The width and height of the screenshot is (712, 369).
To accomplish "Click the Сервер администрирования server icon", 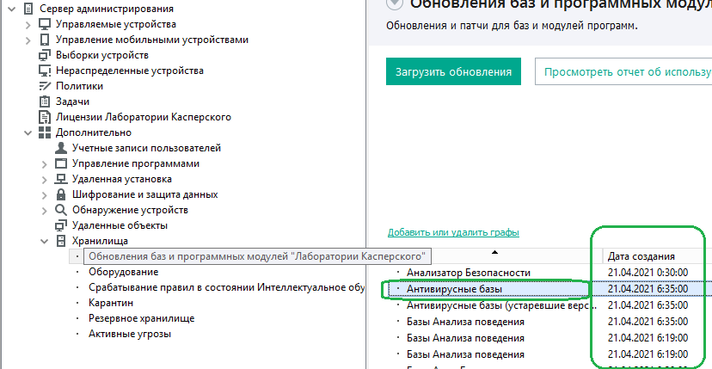I will coord(28,9).
